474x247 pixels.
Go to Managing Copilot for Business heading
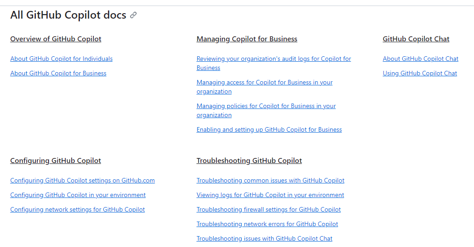tap(247, 39)
